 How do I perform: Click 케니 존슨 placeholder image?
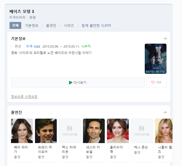pos(142,131)
